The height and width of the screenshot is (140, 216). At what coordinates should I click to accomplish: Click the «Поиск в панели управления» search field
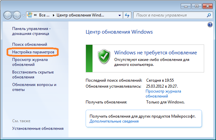click(170, 15)
